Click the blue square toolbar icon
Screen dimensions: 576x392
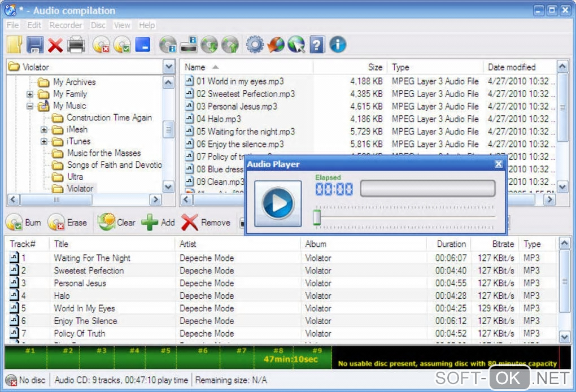(x=142, y=45)
